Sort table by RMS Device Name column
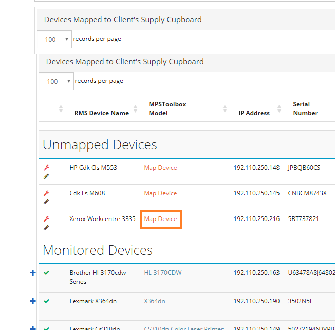The image size is (335, 330). (x=101, y=113)
